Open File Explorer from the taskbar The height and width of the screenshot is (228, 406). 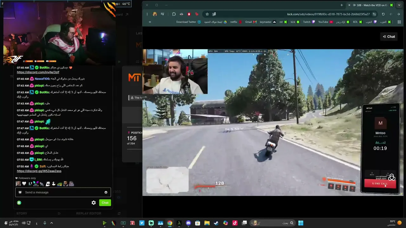[x=207, y=223]
